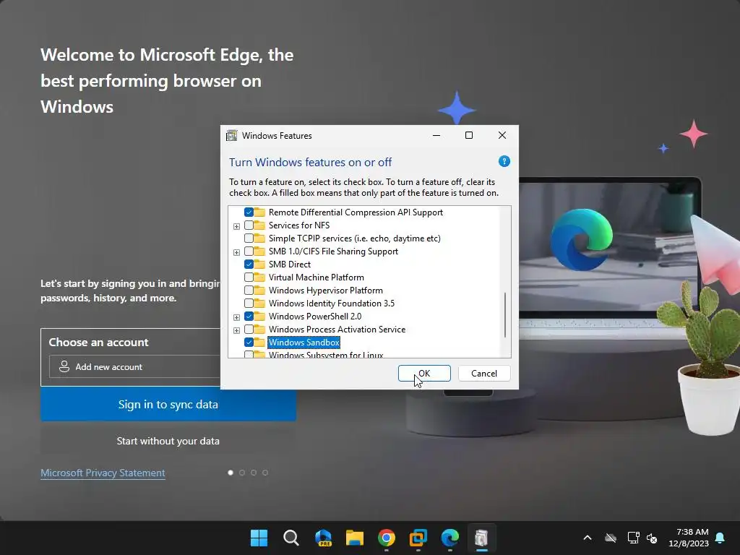Select the Windows Sandbox label
The width and height of the screenshot is (740, 555).
pos(304,342)
